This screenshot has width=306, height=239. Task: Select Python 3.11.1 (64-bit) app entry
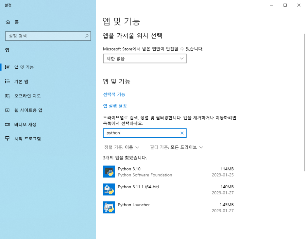click(168, 190)
